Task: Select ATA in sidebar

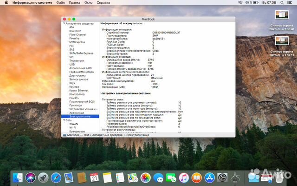Action: pyautogui.click(x=71, y=27)
